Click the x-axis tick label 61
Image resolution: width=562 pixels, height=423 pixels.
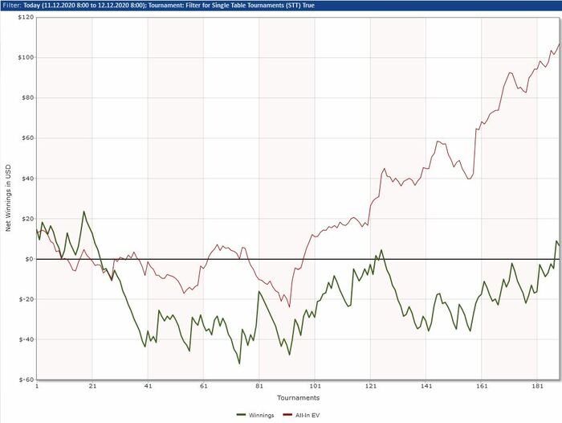204,386
